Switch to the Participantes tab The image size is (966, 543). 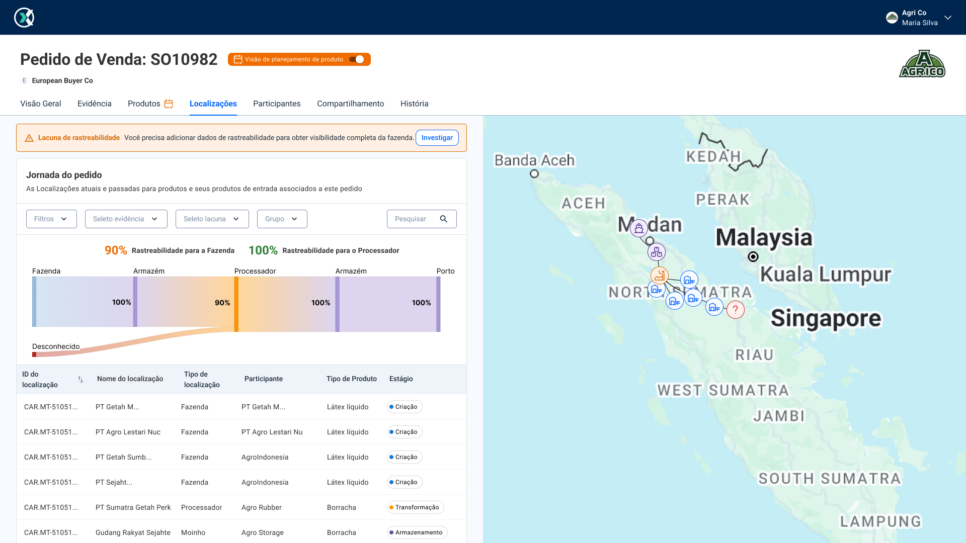click(x=277, y=104)
